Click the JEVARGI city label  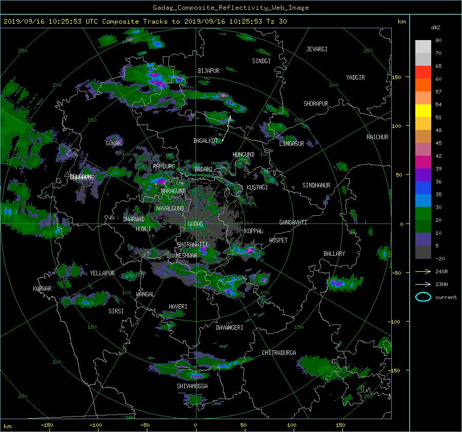click(317, 49)
